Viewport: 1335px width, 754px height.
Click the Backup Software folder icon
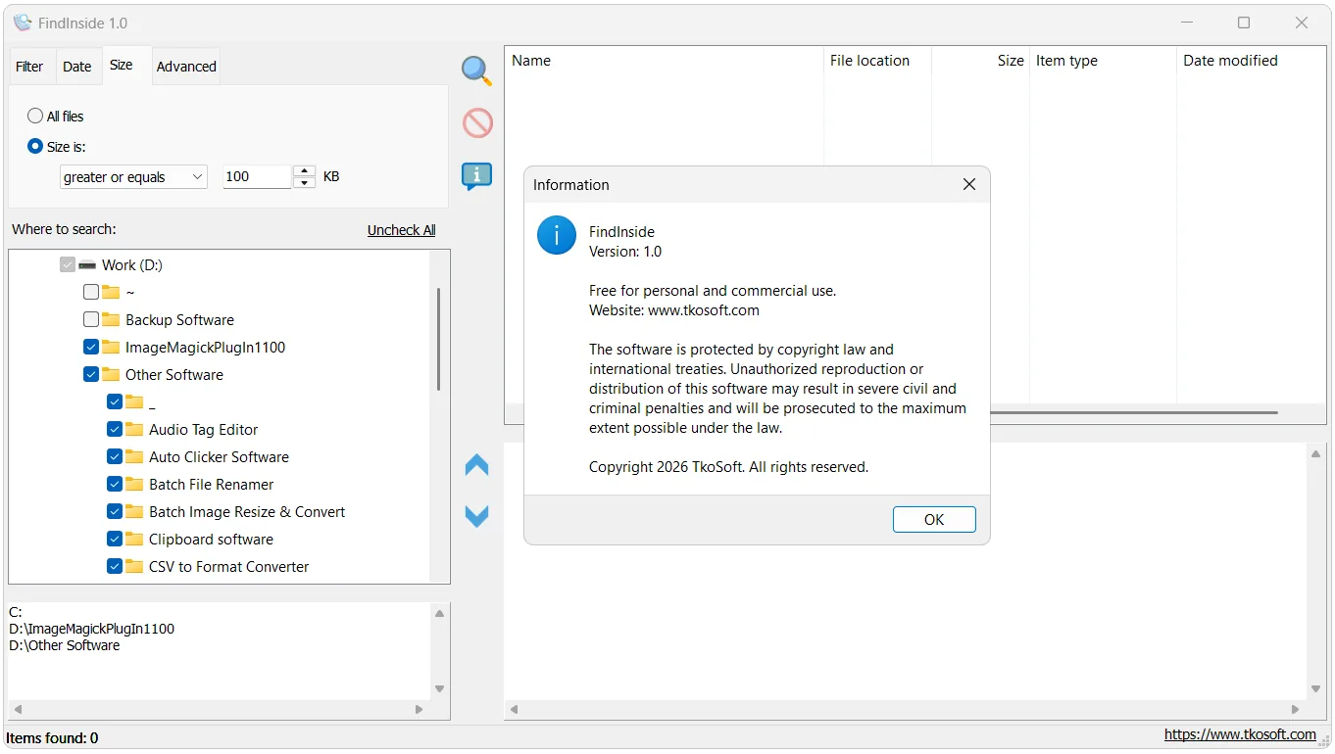[111, 319]
